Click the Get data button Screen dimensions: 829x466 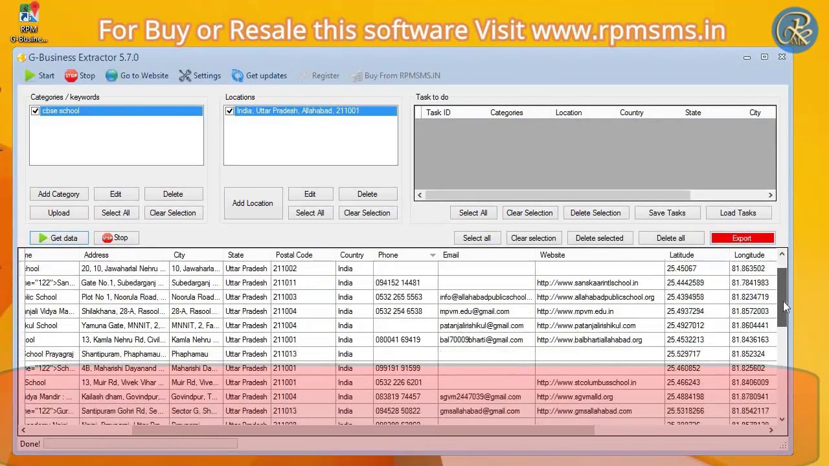[x=59, y=238]
